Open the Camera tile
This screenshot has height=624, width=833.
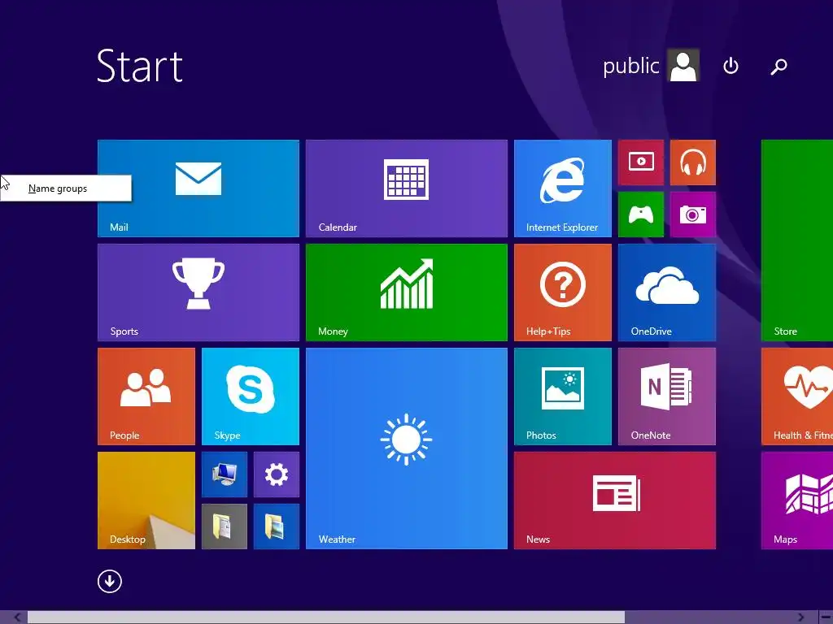coord(693,214)
